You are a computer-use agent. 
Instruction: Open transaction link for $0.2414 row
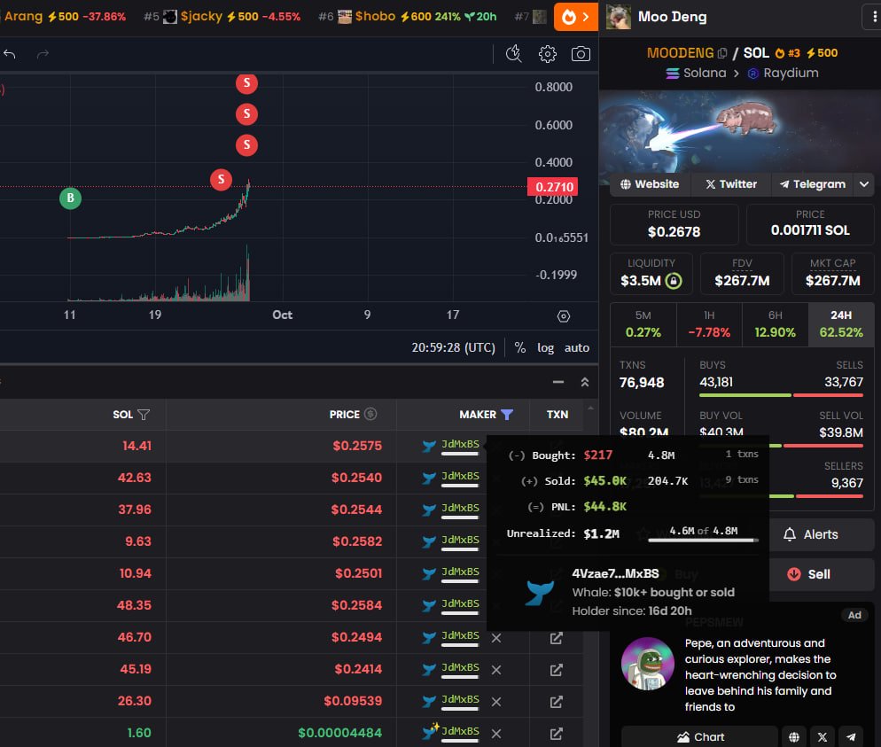(x=557, y=670)
